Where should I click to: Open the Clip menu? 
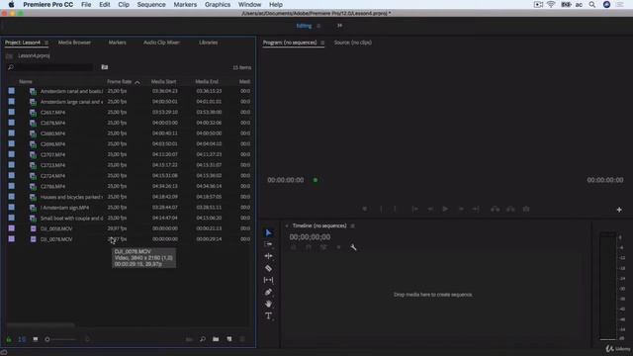pos(124,4)
